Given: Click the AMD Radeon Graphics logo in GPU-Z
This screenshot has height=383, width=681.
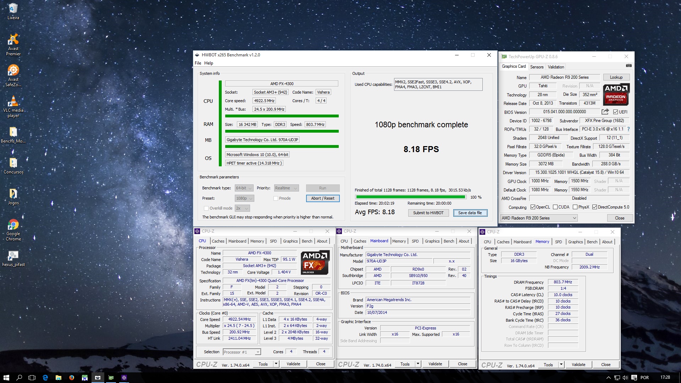Looking at the screenshot, I should pyautogui.click(x=616, y=95).
